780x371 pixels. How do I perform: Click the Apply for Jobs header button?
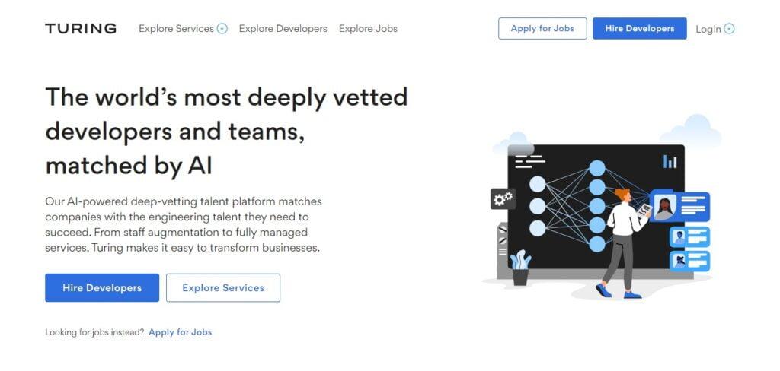point(542,29)
